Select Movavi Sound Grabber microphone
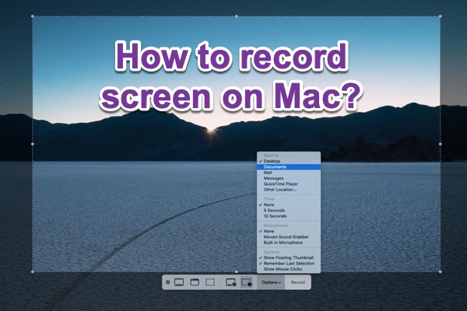 [x=286, y=236]
